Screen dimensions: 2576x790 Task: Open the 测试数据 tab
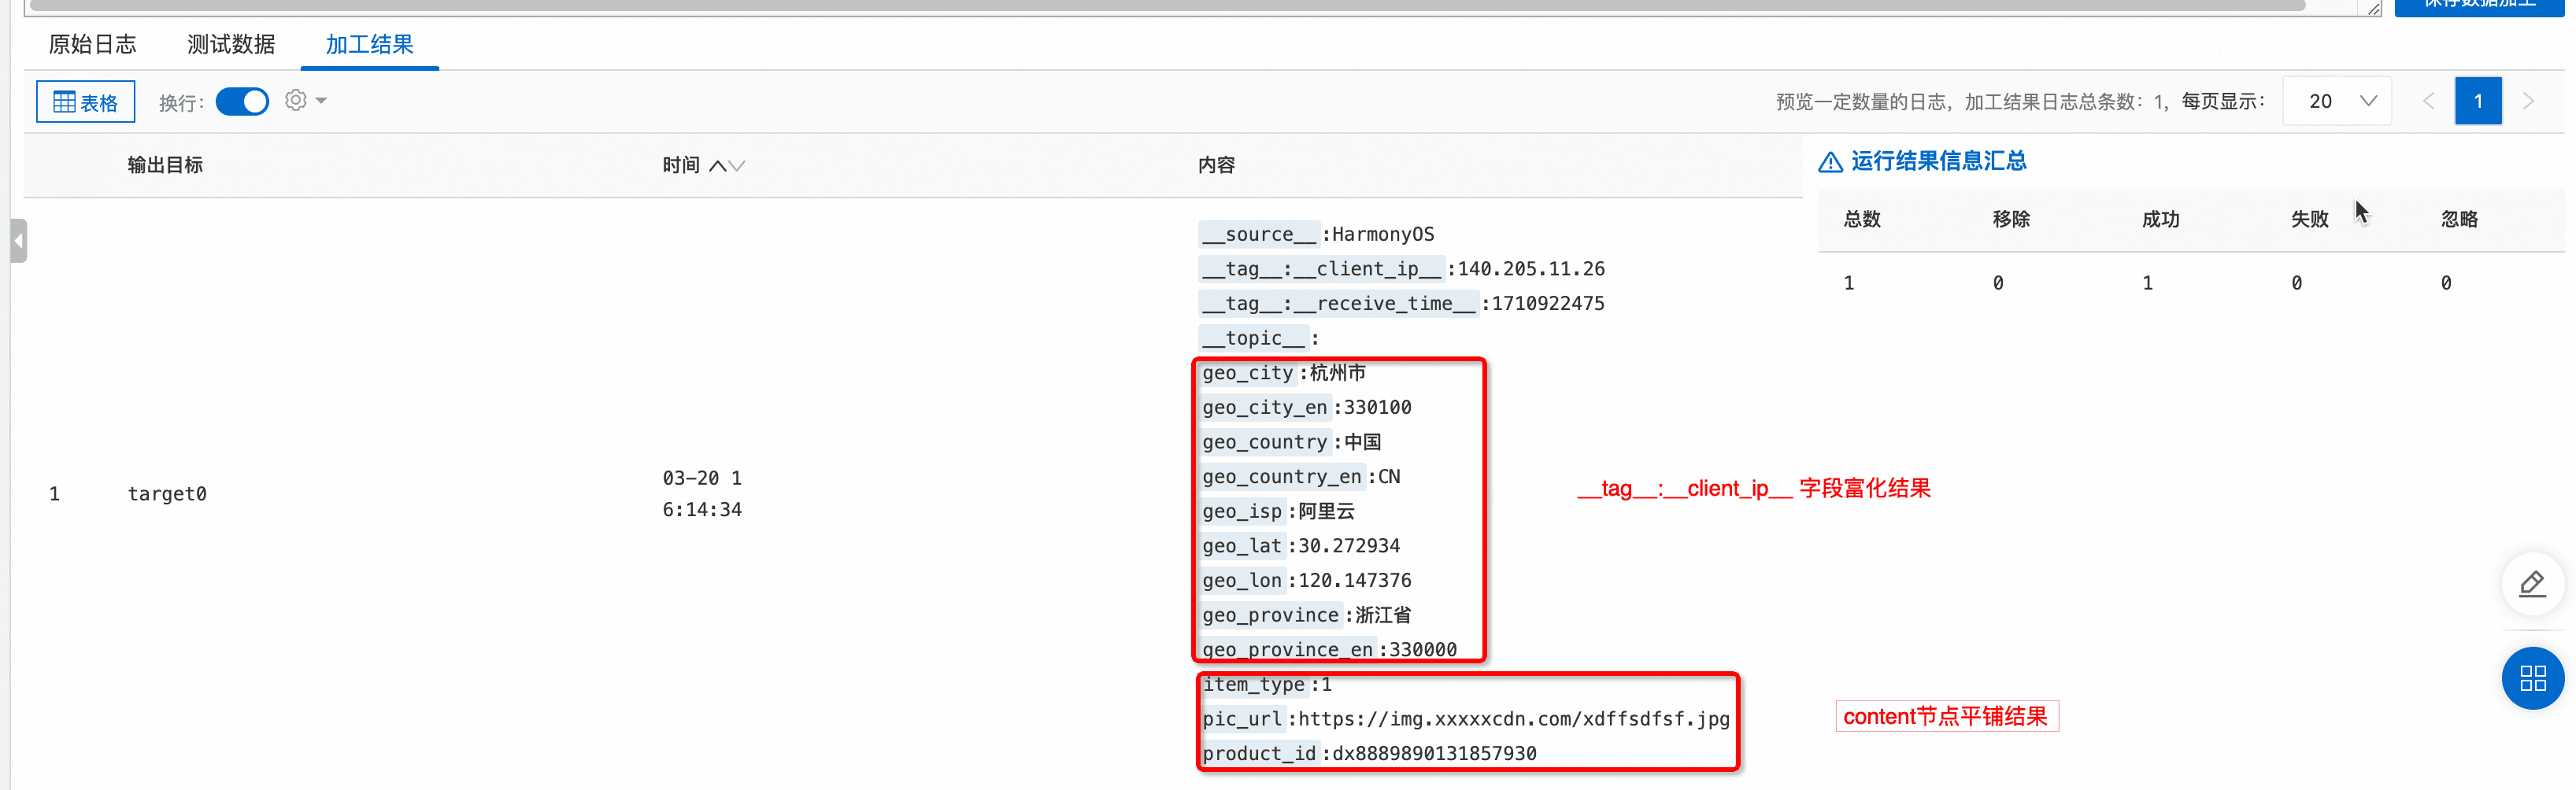click(230, 44)
